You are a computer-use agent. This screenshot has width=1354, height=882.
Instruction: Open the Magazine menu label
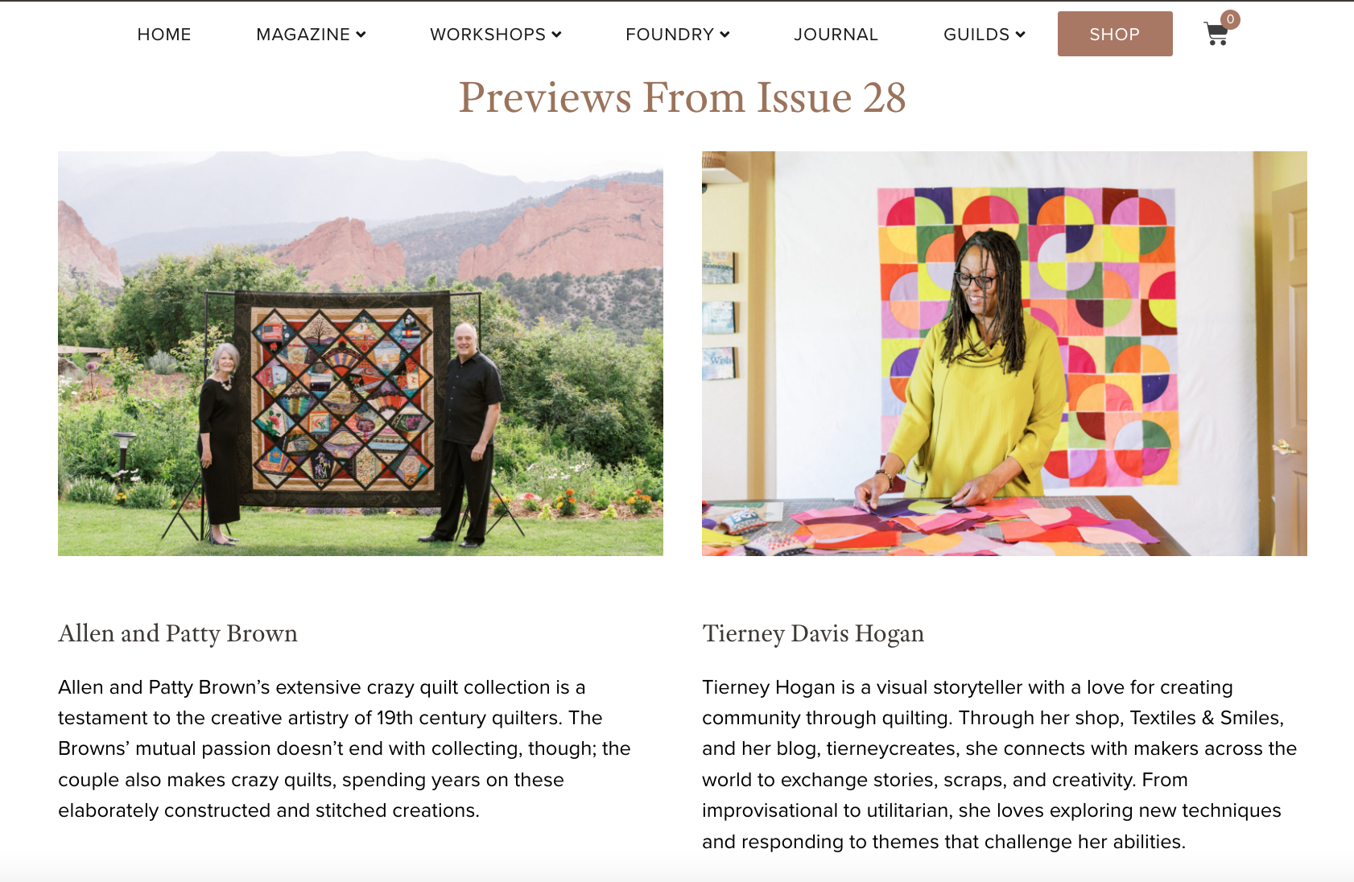coord(303,35)
